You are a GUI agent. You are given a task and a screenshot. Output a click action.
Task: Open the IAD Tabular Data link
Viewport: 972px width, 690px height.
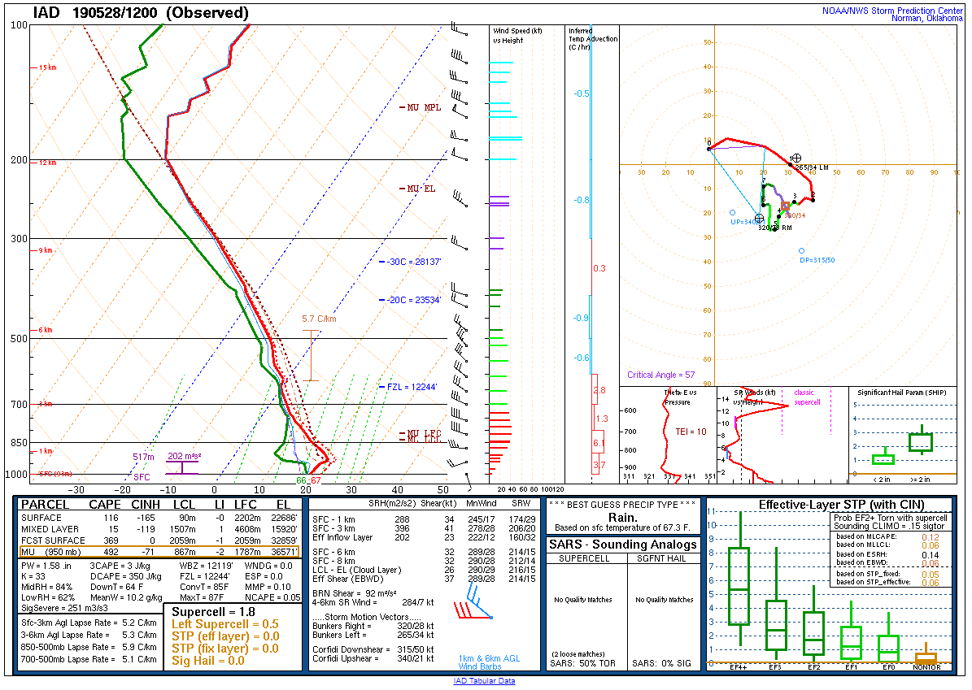pyautogui.click(x=484, y=681)
